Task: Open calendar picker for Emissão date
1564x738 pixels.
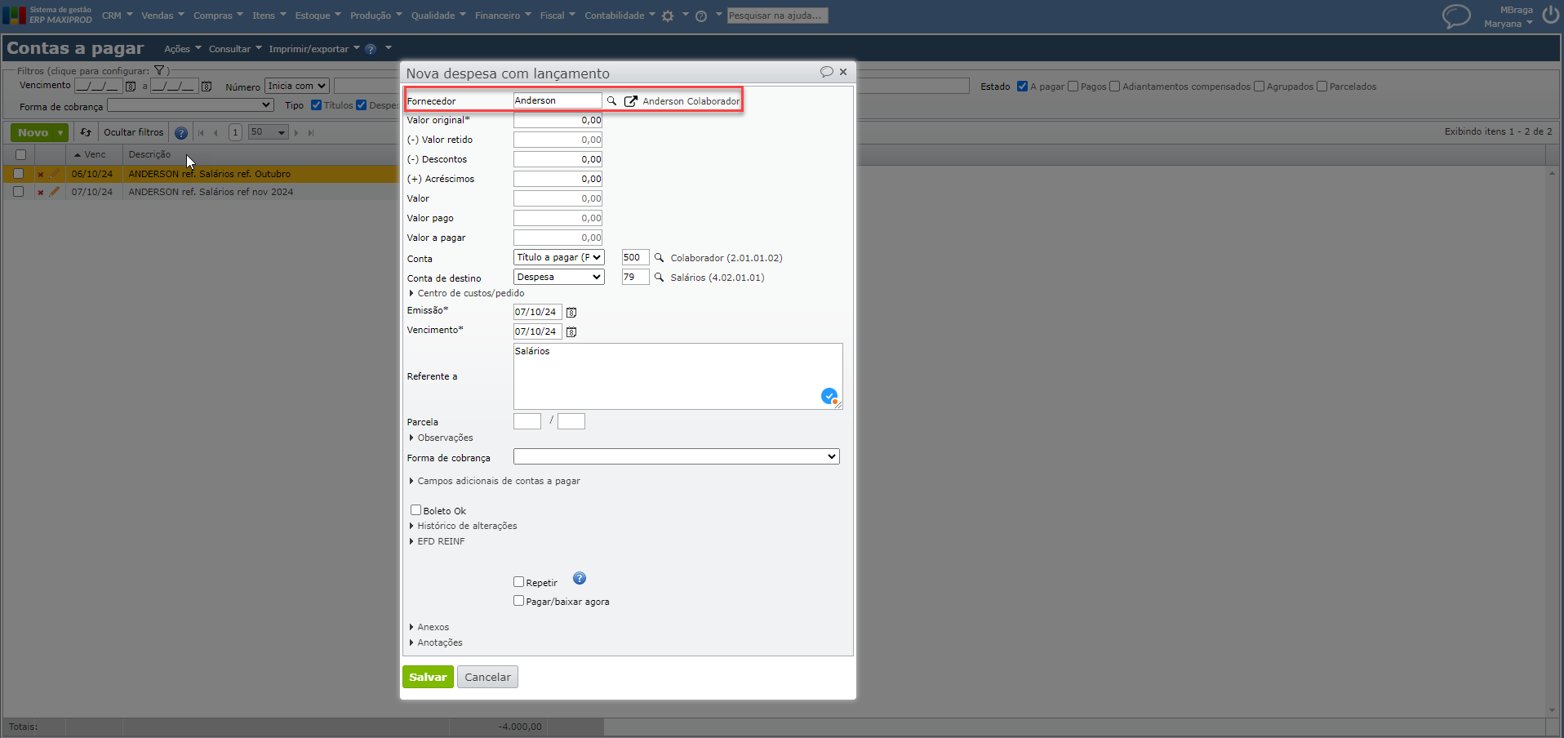Action: pyautogui.click(x=571, y=313)
